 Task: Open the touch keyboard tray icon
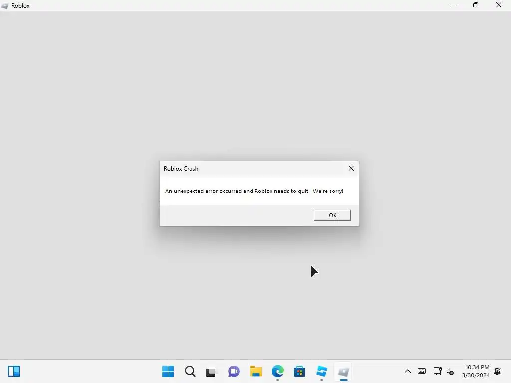(x=421, y=371)
